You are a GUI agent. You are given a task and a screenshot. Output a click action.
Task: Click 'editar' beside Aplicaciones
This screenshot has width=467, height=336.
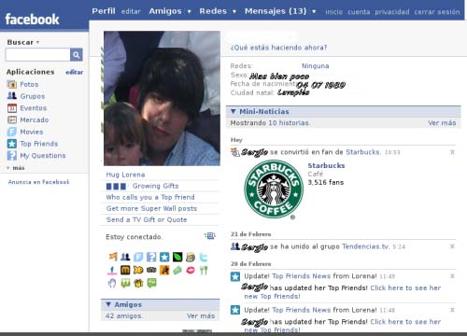[75, 72]
